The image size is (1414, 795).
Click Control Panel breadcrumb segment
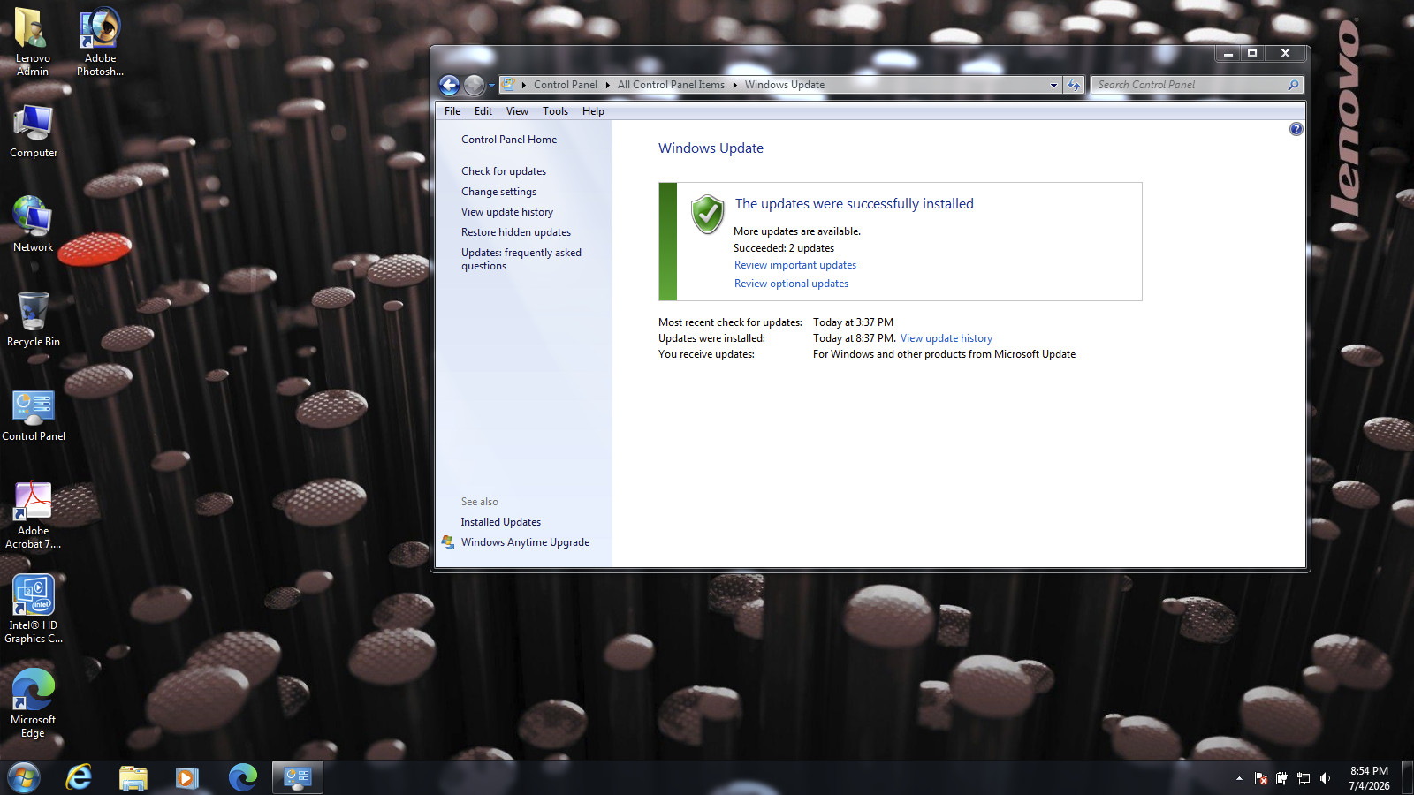(x=566, y=85)
